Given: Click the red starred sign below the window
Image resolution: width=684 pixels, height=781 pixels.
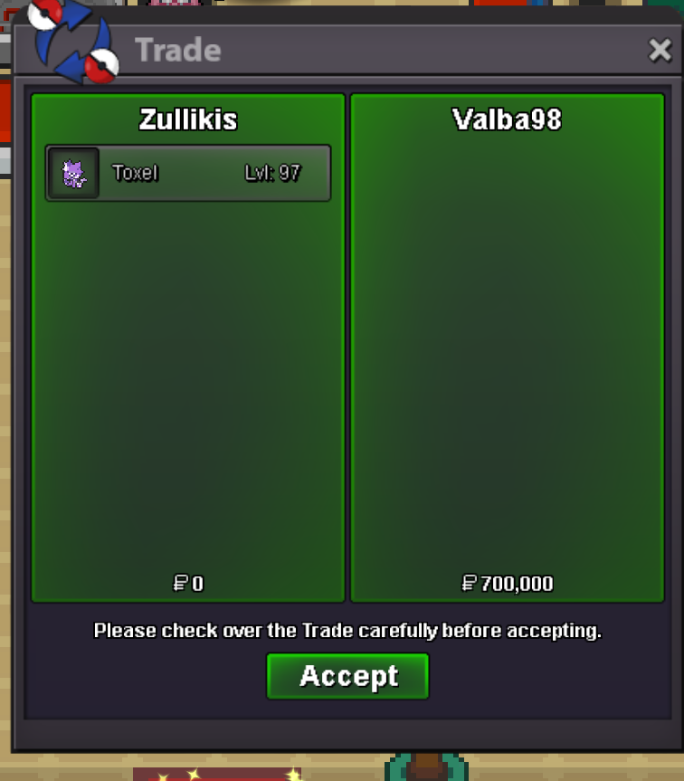Looking at the screenshot, I should click(217, 774).
